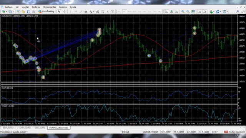The width and height of the screenshot is (246, 138).
Task: Open the chat bubbles icon
Action: 243,11
